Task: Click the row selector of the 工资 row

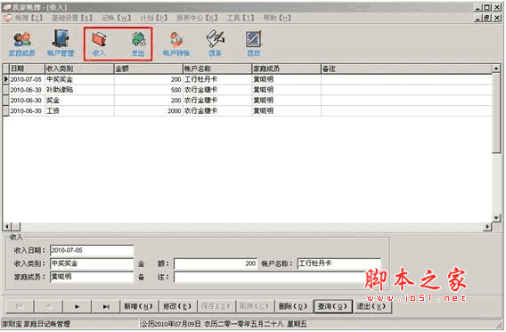Action: pyautogui.click(x=6, y=111)
